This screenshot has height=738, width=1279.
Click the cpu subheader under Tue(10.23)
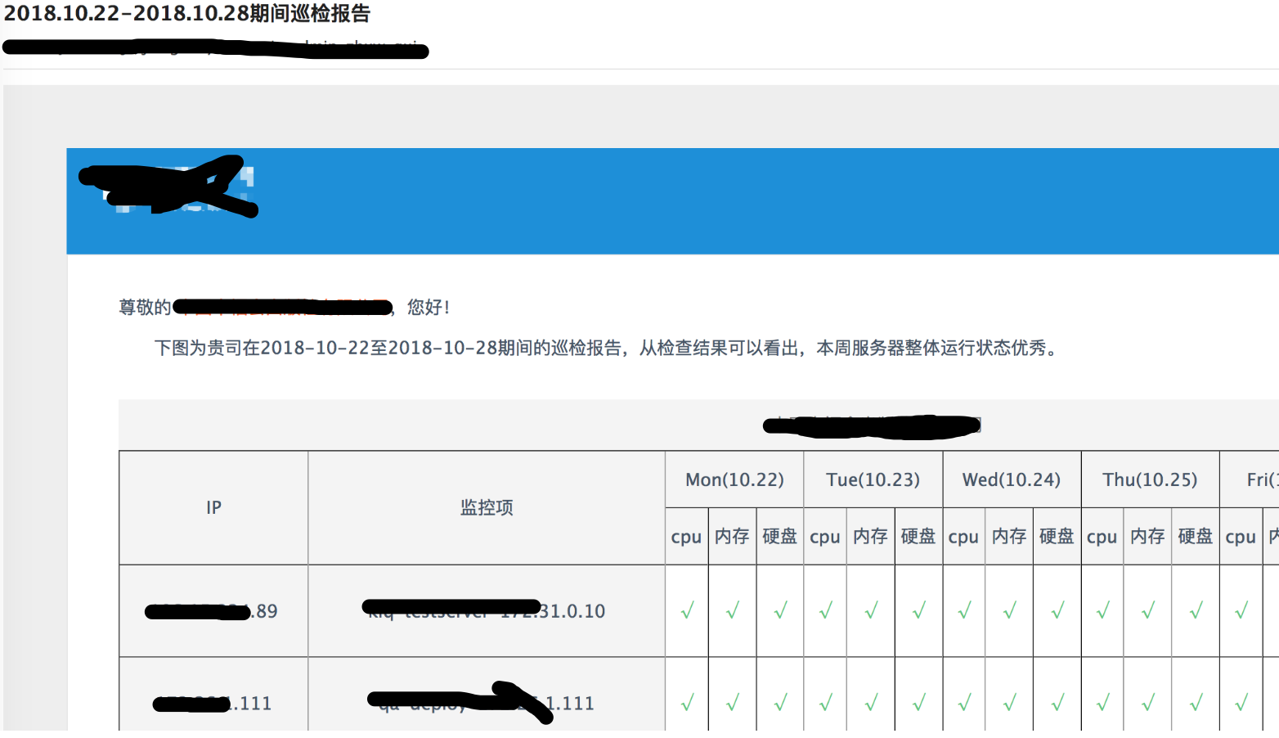point(825,537)
